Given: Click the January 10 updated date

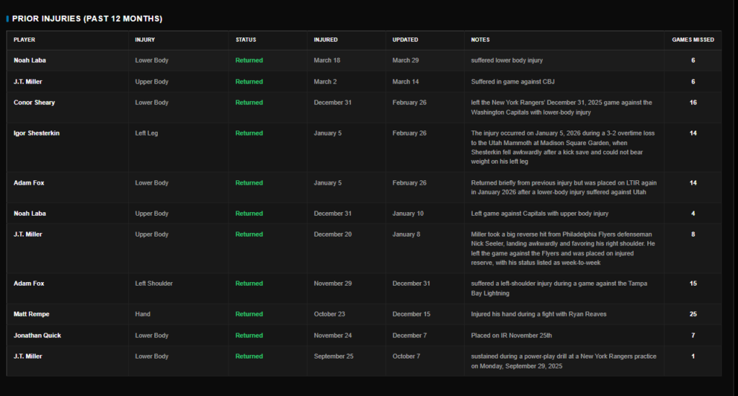Looking at the screenshot, I should click(x=408, y=214).
